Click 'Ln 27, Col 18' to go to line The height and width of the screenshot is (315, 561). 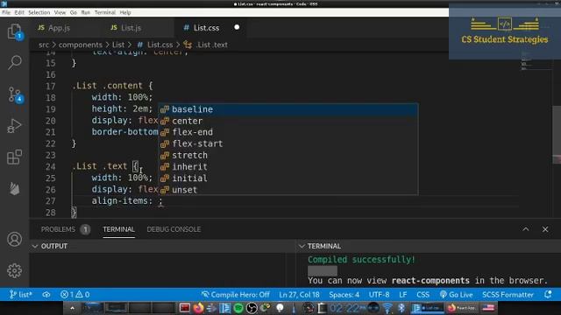[299, 295]
